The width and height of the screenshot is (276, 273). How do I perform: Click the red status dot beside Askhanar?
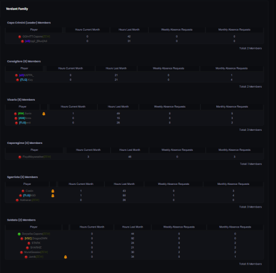17,200
